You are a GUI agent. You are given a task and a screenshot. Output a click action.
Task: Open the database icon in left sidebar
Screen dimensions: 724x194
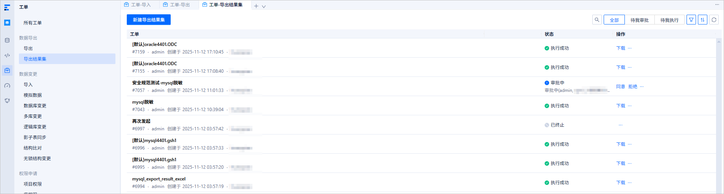(7, 40)
